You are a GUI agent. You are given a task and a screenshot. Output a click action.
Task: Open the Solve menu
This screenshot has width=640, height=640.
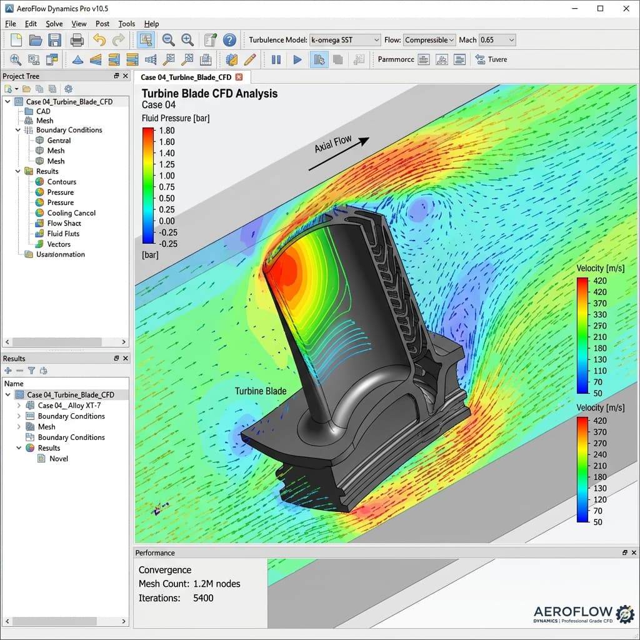[54, 24]
